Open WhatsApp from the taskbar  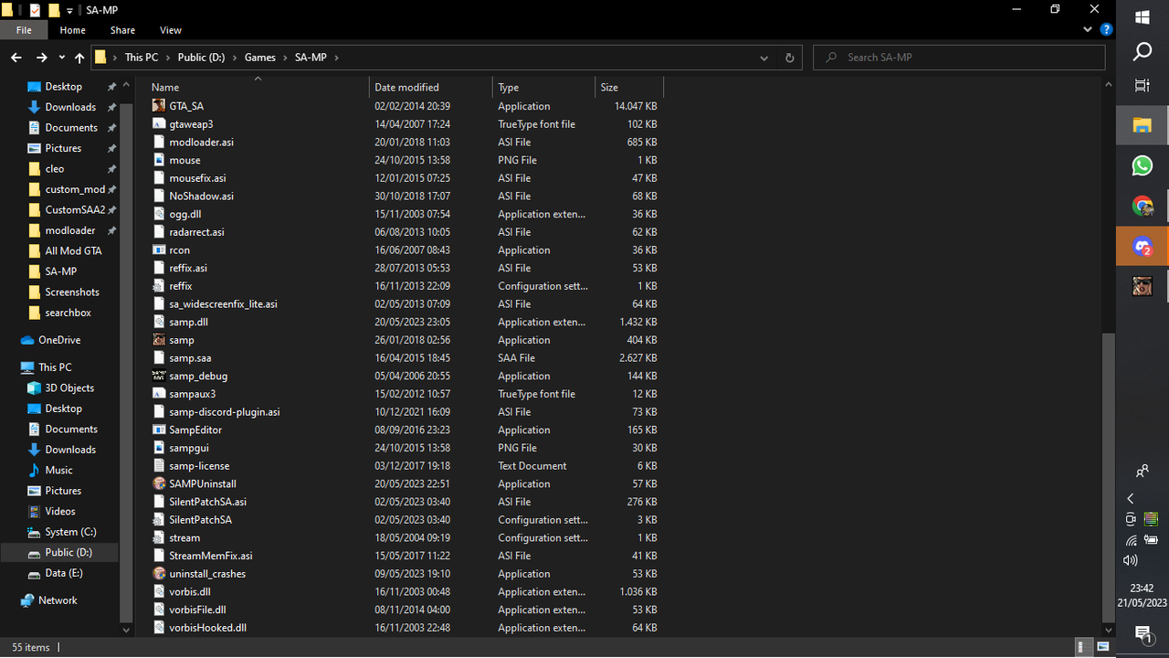pos(1142,165)
